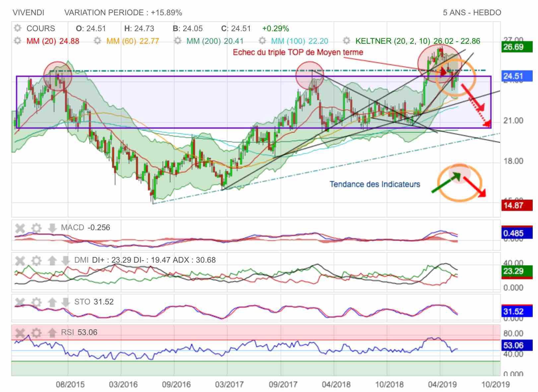Viewport: 538px width, 392px height.
Task: Click the 09/2017 date axis label
Action: [283, 384]
